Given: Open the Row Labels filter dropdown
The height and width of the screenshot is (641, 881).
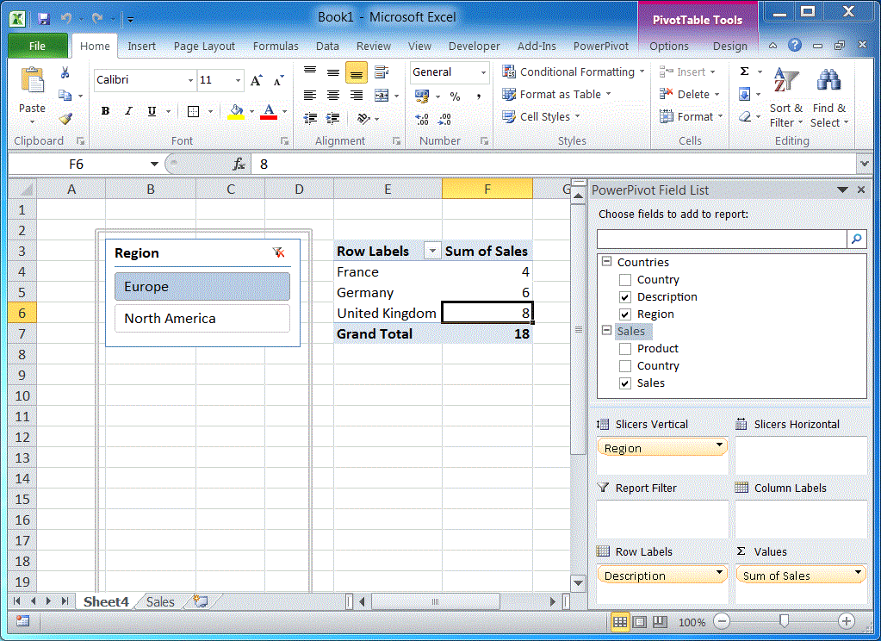Looking at the screenshot, I should point(432,251).
